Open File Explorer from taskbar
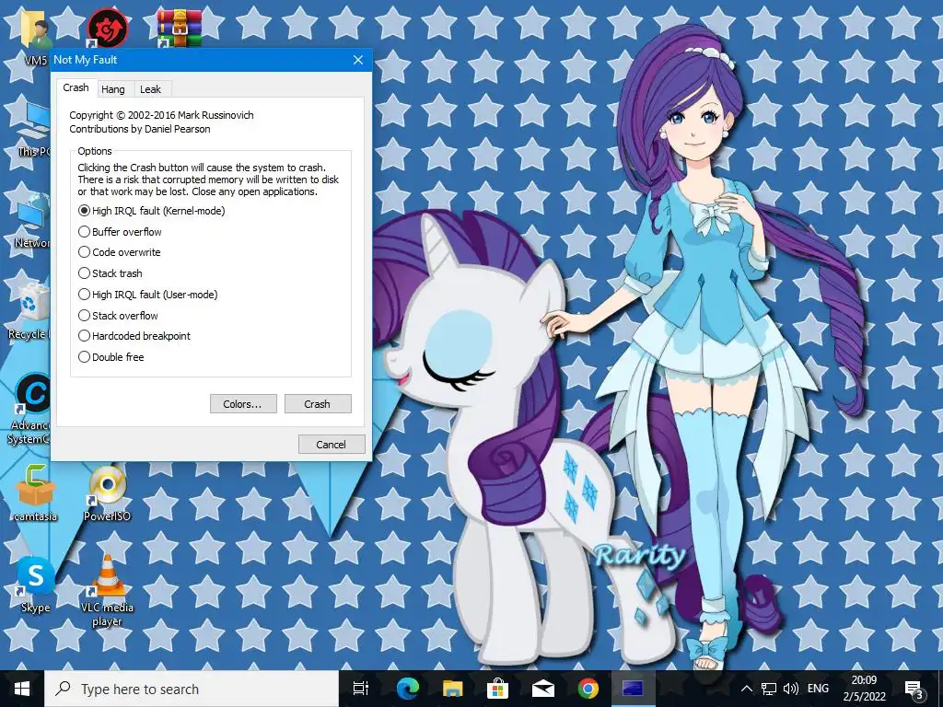Screen dimensions: 943x707 pos(453,689)
